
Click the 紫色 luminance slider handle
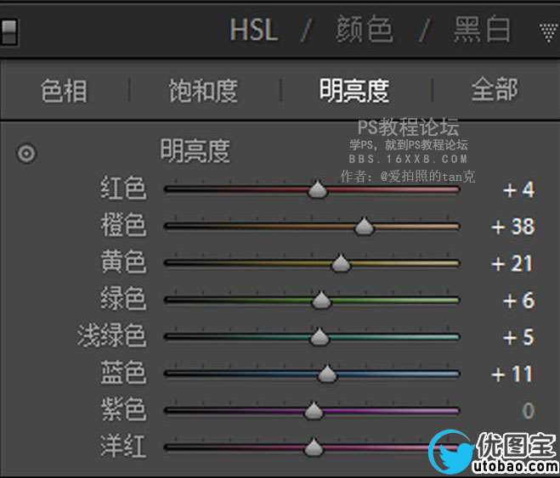314,410
